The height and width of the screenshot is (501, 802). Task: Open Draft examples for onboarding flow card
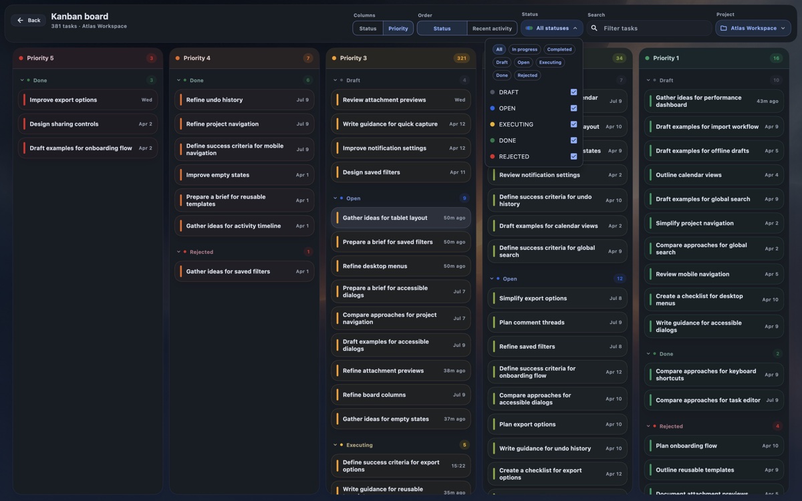coord(88,148)
